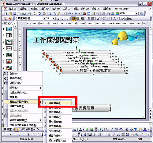The width and height of the screenshot is (153, 143).
Task: Paste from clipboard with the paste icon
Action: [59, 14]
